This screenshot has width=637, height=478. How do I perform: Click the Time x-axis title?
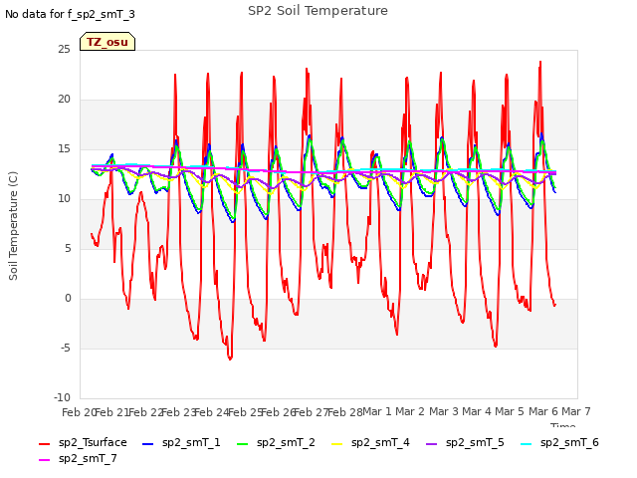click(x=563, y=425)
